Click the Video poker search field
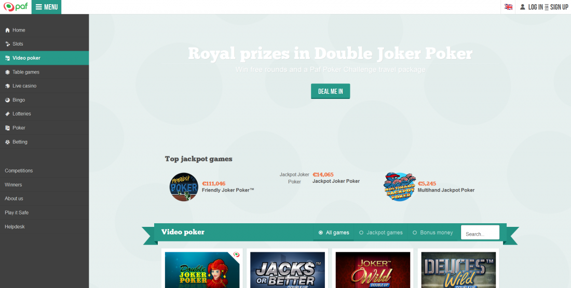The height and width of the screenshot is (288, 571). pos(480,233)
